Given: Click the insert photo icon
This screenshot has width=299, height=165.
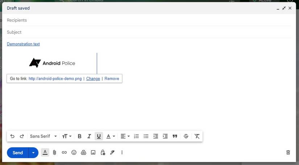Looking at the screenshot, I should click(x=93, y=153).
